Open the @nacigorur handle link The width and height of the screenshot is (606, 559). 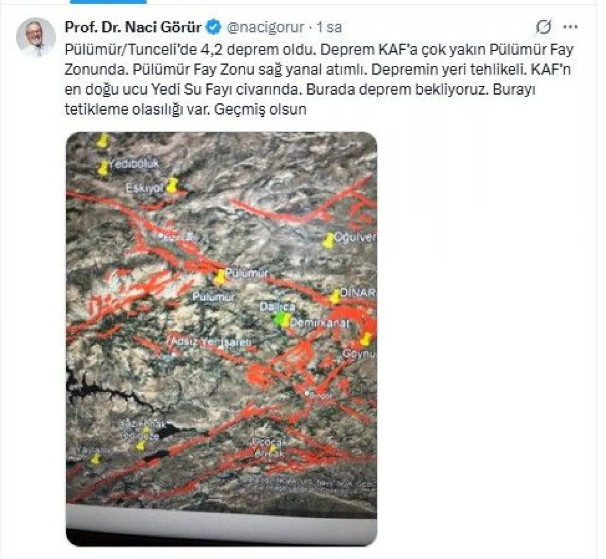tap(266, 27)
